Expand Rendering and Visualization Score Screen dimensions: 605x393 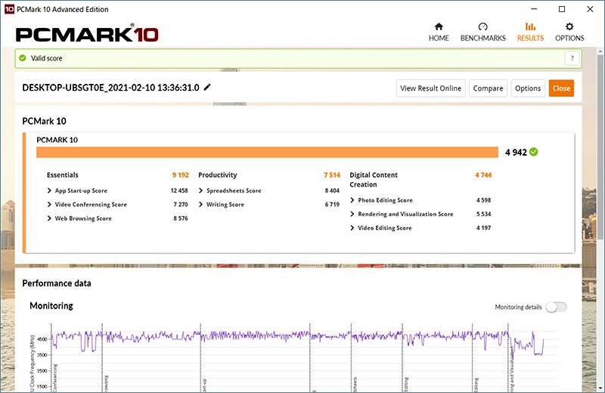click(352, 214)
